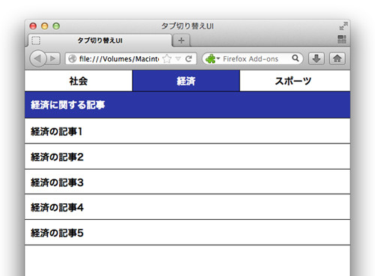Click the forward navigation arrow
Screen dimensions: 375x276
(x=53, y=58)
